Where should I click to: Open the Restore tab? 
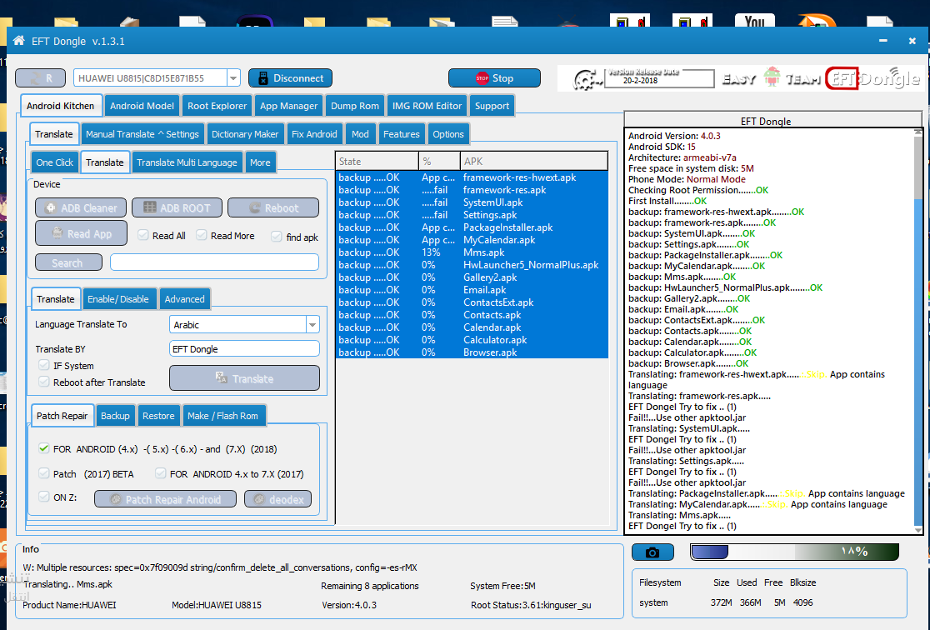point(158,416)
